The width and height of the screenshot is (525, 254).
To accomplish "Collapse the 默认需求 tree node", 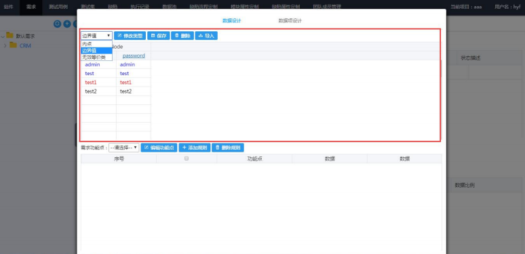I will point(3,36).
